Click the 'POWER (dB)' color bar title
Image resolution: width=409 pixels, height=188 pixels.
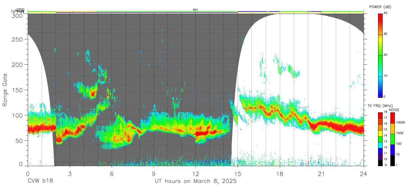pos(380,7)
